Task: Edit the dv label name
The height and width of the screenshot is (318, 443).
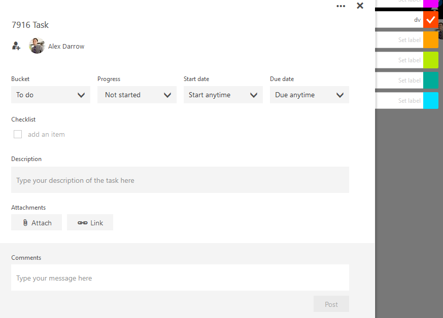Action: pos(399,20)
